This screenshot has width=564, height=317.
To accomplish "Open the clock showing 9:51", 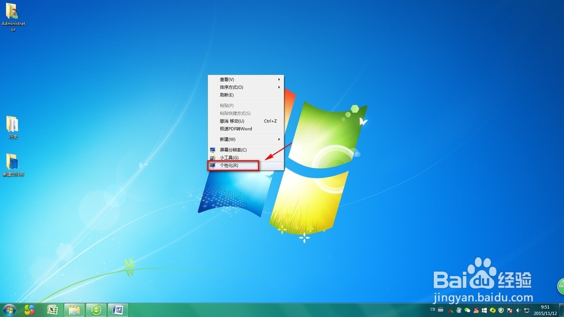I will click(x=545, y=310).
